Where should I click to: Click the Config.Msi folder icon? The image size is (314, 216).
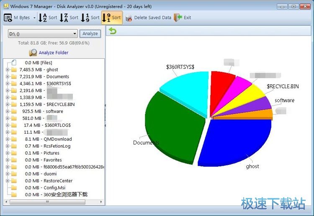click(x=14, y=188)
